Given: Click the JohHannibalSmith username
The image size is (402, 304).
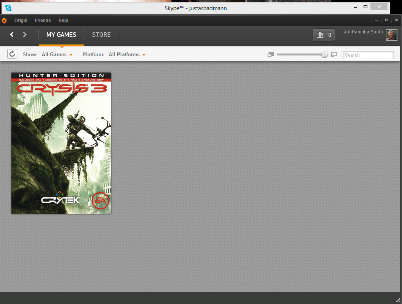Looking at the screenshot, I should pos(363,32).
